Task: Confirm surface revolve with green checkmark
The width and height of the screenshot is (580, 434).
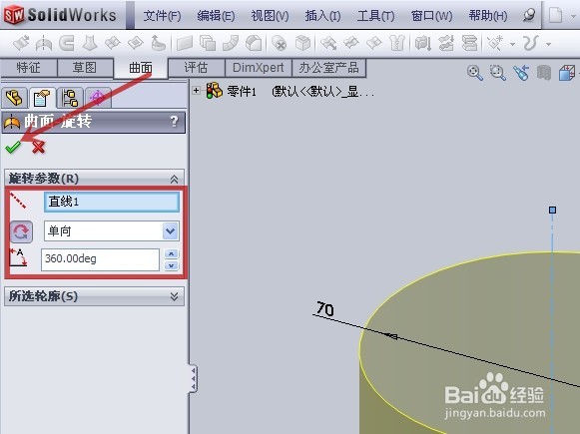Action: [13, 147]
